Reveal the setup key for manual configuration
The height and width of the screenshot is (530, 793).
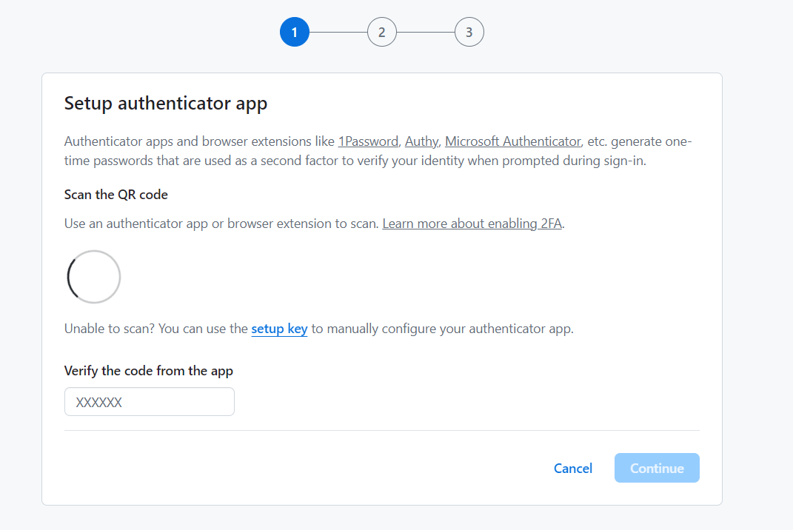pos(279,329)
